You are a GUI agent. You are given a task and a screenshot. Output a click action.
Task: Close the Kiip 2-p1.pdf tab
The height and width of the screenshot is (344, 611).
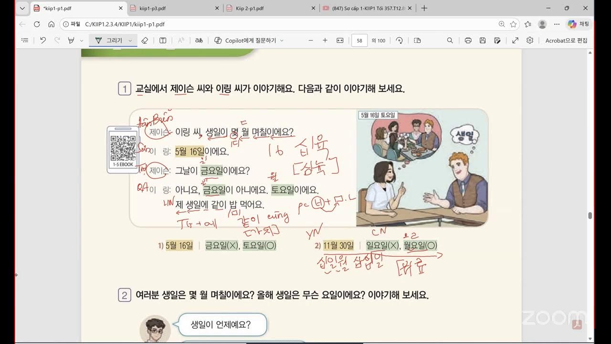pyautogui.click(x=313, y=8)
